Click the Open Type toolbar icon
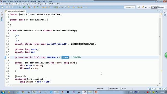 43,7
